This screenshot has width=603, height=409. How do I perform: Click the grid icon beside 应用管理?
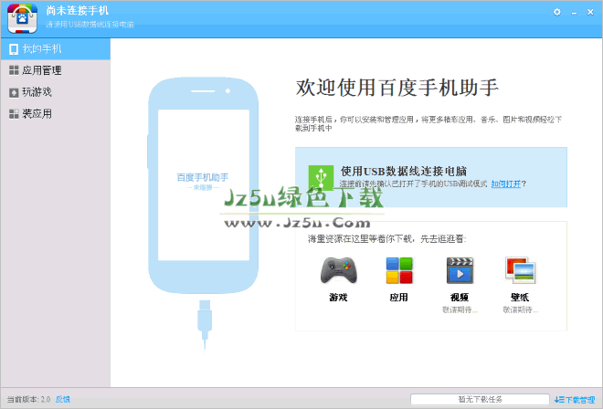pos(14,70)
